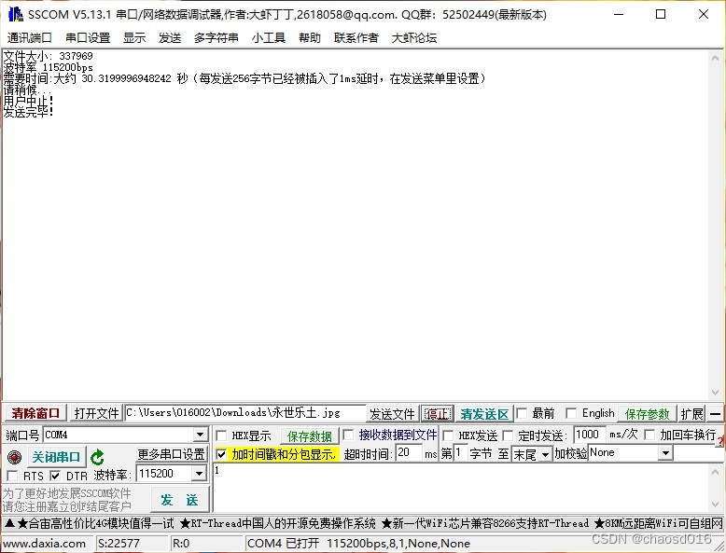This screenshot has height=553, width=726.
Task: Toggle the English checkbox
Action: click(x=571, y=413)
